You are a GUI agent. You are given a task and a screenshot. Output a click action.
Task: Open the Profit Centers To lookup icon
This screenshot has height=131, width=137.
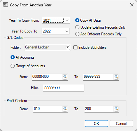(x=116, y=109)
